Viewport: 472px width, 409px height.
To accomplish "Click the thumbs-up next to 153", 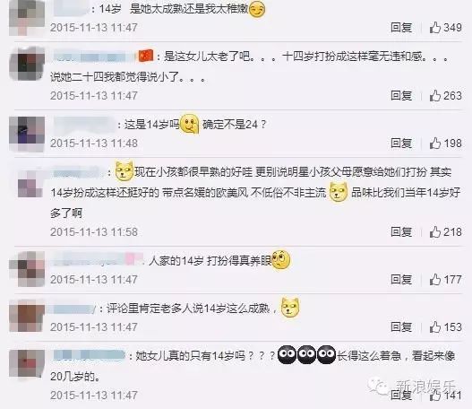I will tap(435, 327).
